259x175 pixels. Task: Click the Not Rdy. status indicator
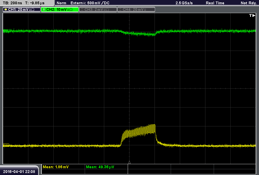248,3
